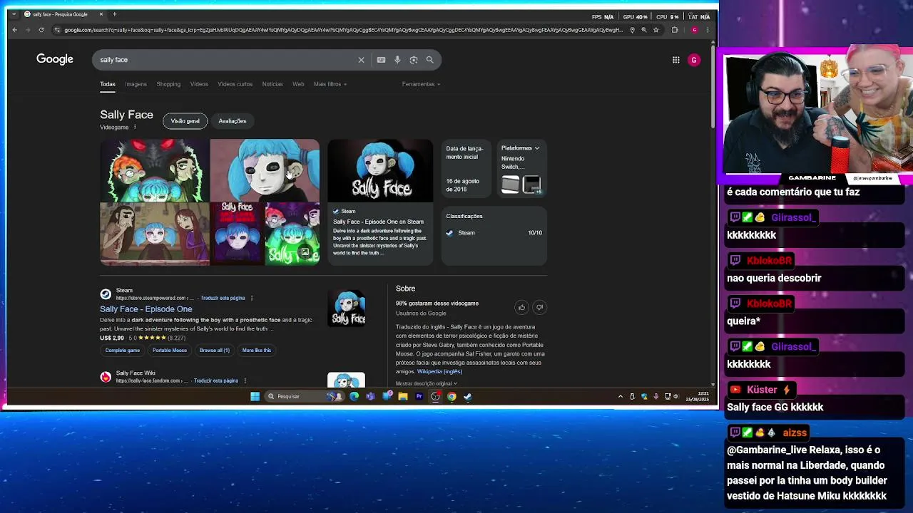This screenshot has height=513, width=913.
Task: Open more options beside Videogame subtitle
Action: click(134, 127)
